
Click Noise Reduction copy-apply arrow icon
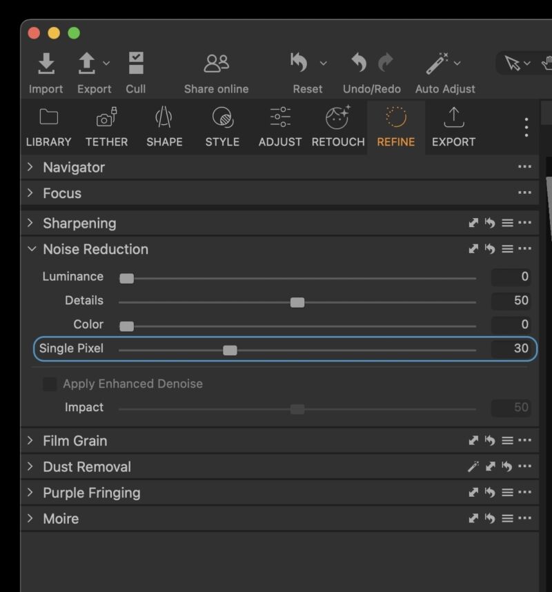coord(473,249)
